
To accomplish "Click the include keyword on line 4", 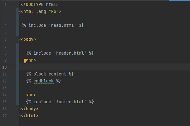I will [x=37, y=25].
